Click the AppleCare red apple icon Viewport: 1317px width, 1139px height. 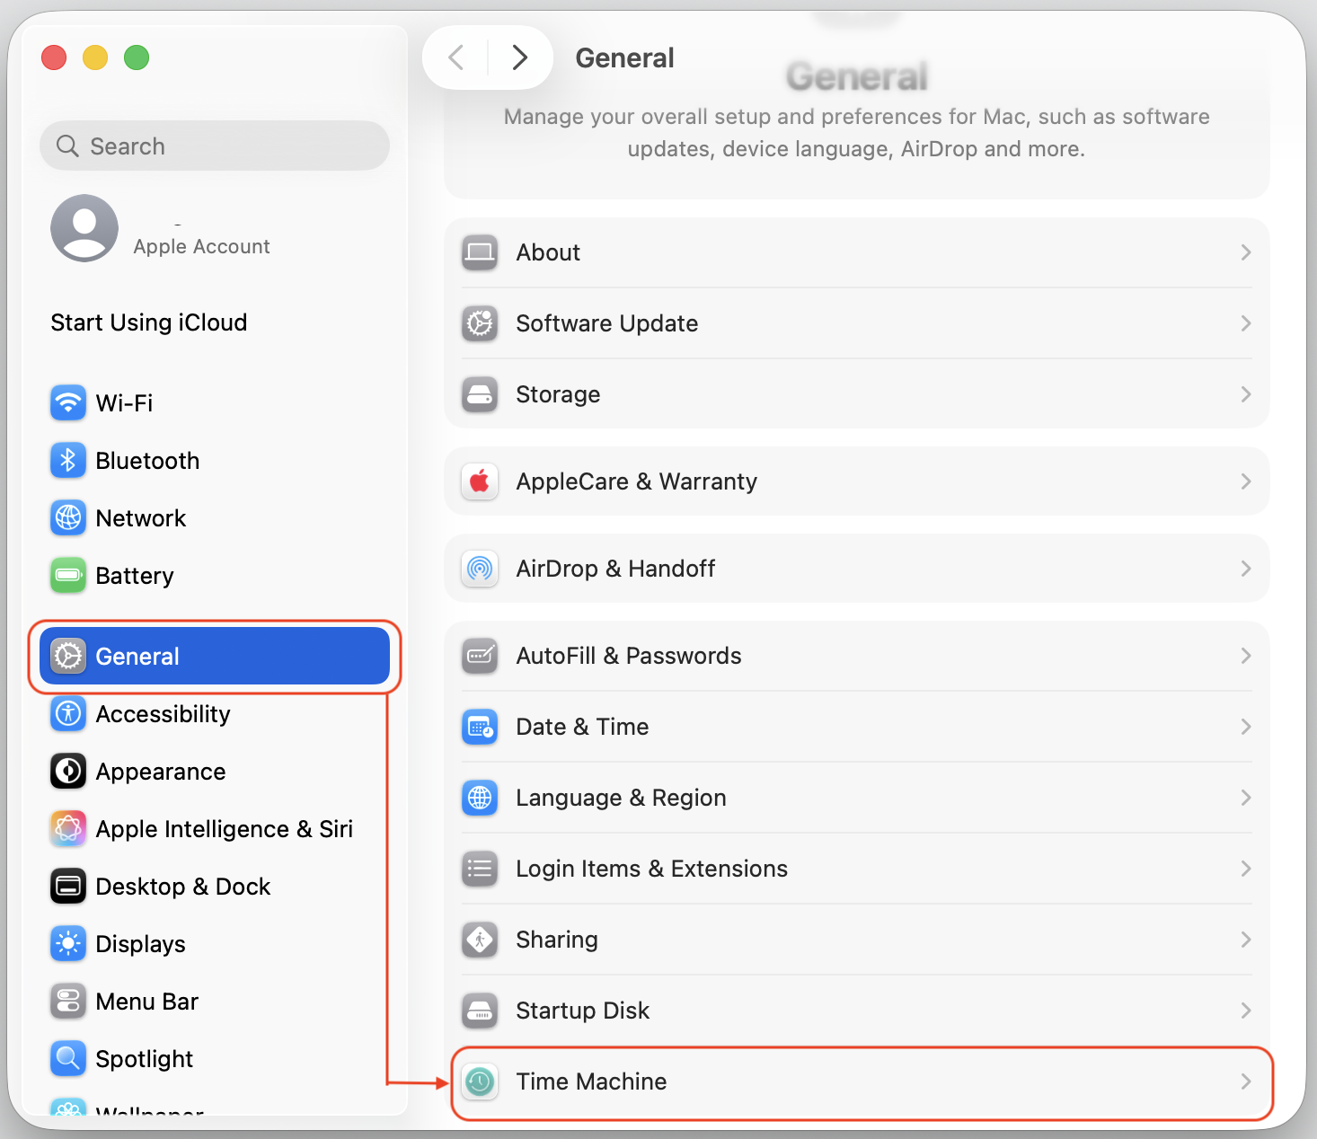pyautogui.click(x=480, y=481)
